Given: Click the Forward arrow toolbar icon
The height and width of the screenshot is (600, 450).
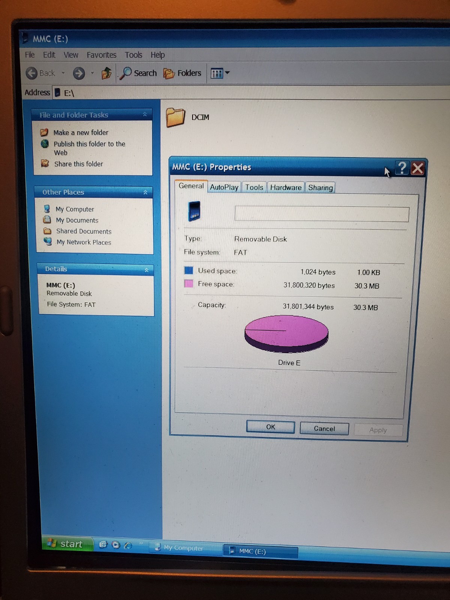Looking at the screenshot, I should [x=79, y=73].
